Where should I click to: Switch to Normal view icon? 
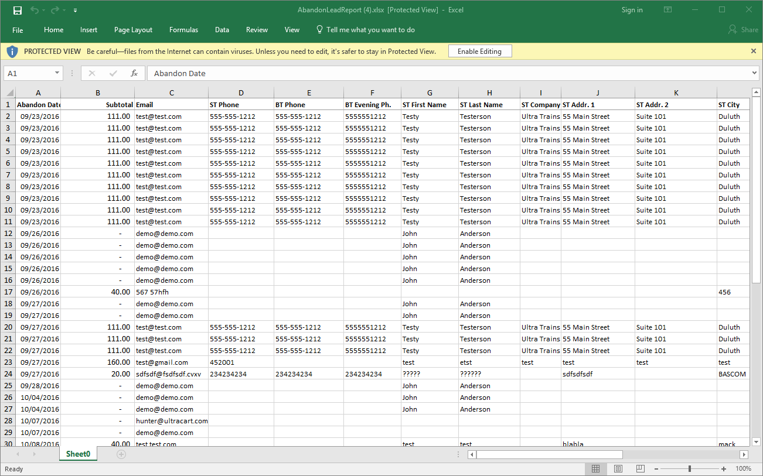(x=595, y=469)
